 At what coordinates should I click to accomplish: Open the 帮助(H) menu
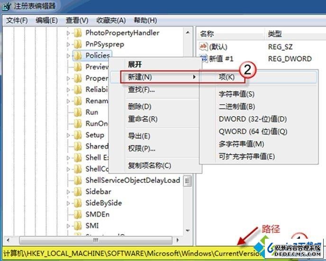(145, 20)
